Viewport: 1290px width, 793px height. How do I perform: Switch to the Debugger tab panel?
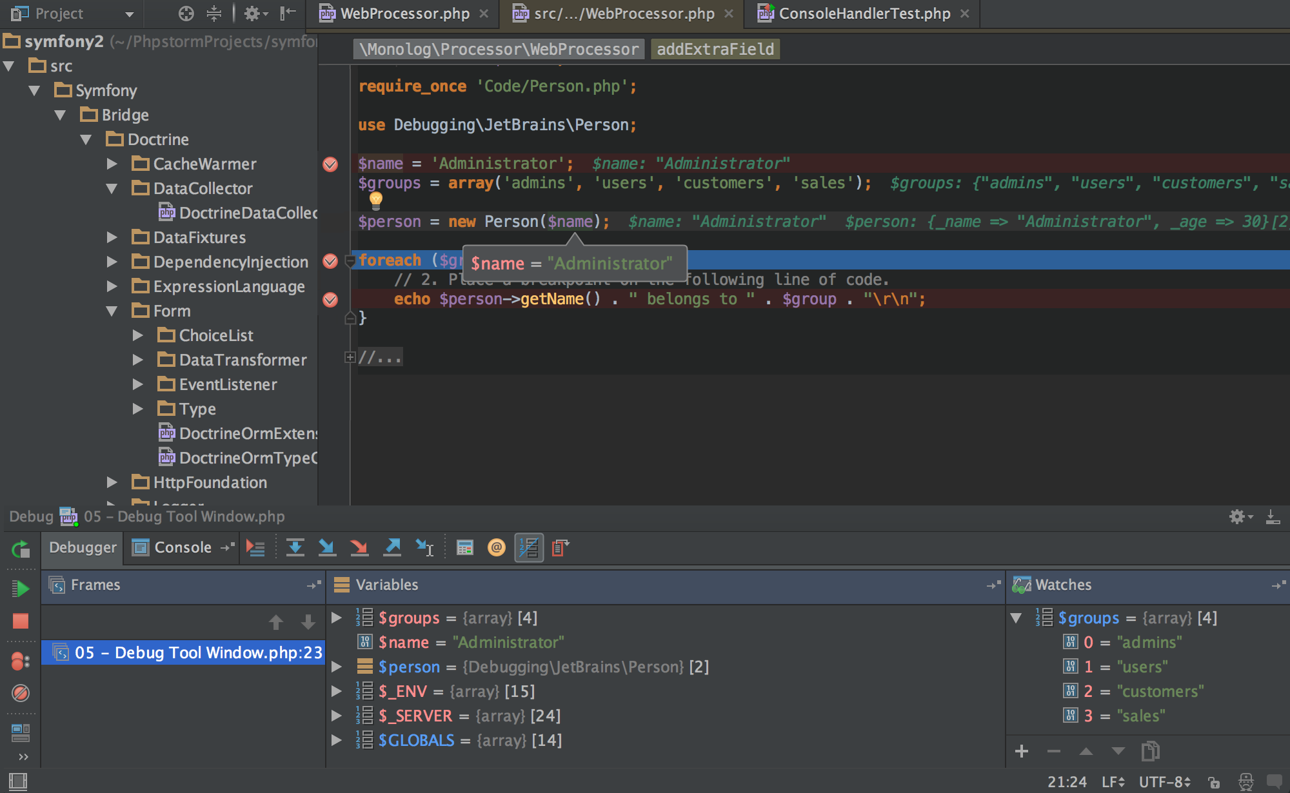coord(82,546)
